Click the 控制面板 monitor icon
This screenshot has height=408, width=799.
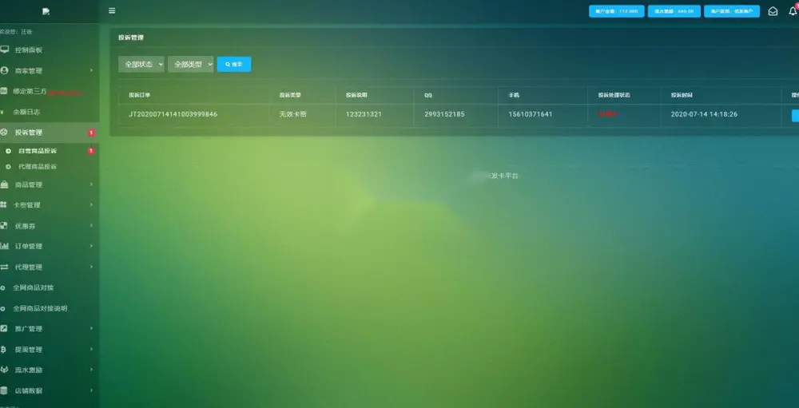point(4,50)
